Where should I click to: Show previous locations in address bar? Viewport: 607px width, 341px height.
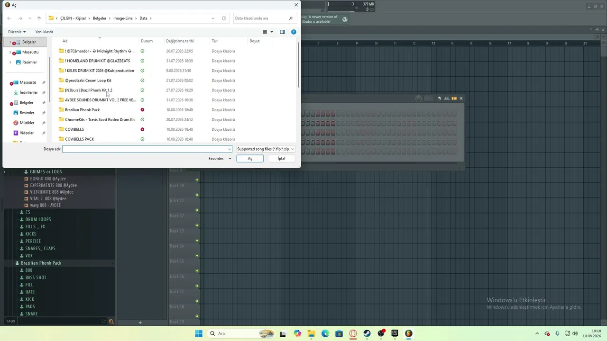[x=213, y=18]
